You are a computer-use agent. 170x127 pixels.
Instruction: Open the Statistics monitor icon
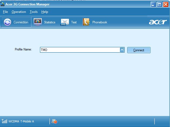coord(38,22)
